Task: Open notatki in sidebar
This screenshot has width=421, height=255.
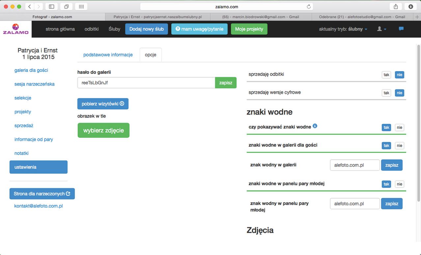Action: 21,153
